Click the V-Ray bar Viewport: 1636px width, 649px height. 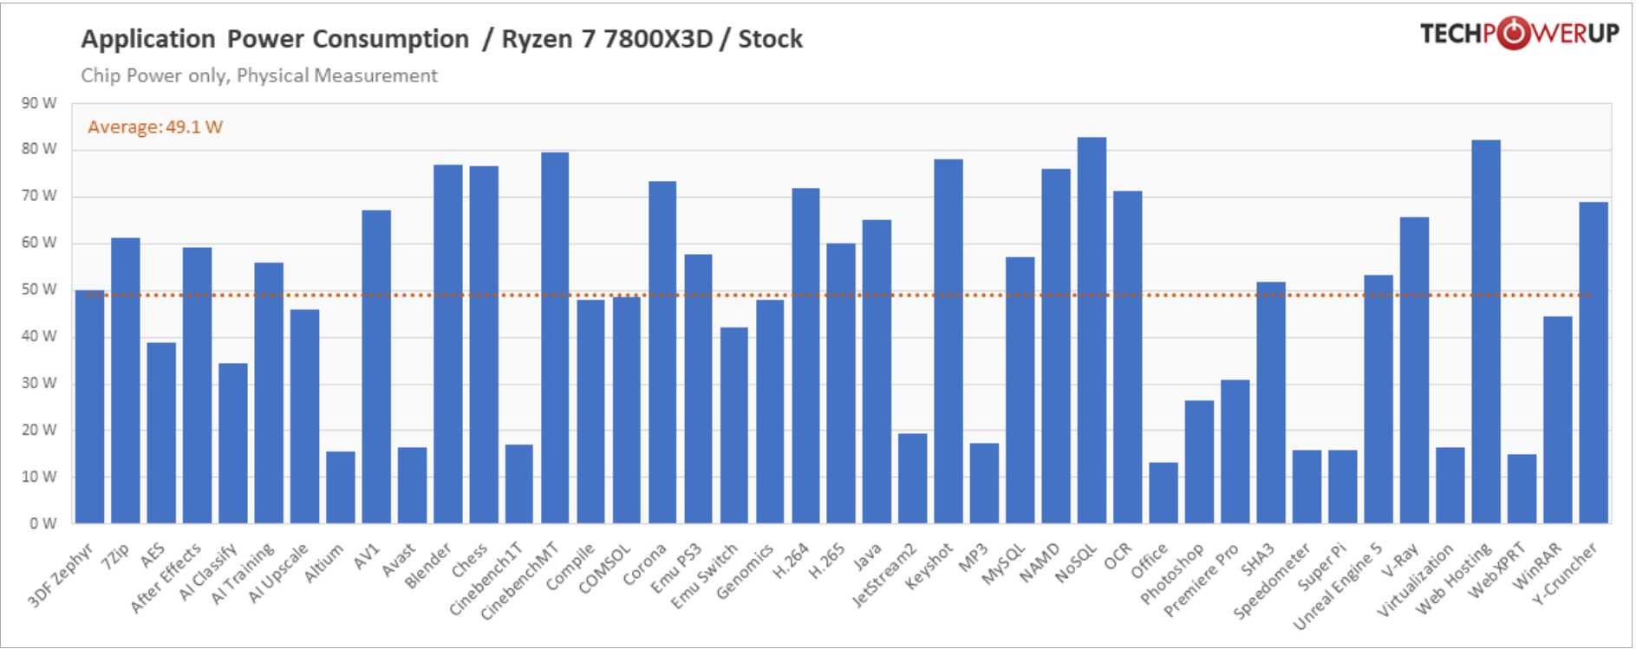pos(1415,370)
